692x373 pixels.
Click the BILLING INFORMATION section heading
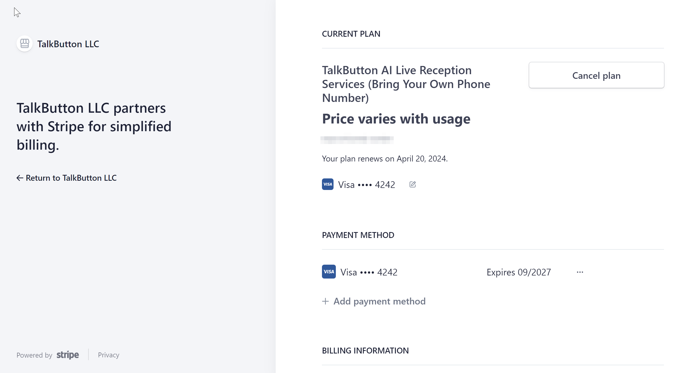[365, 350]
